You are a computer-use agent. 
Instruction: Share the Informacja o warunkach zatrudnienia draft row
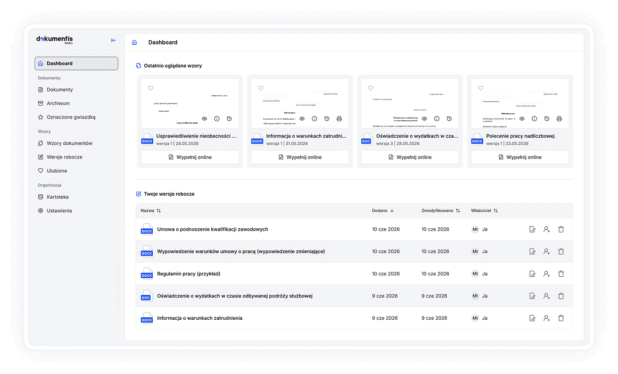pos(547,318)
